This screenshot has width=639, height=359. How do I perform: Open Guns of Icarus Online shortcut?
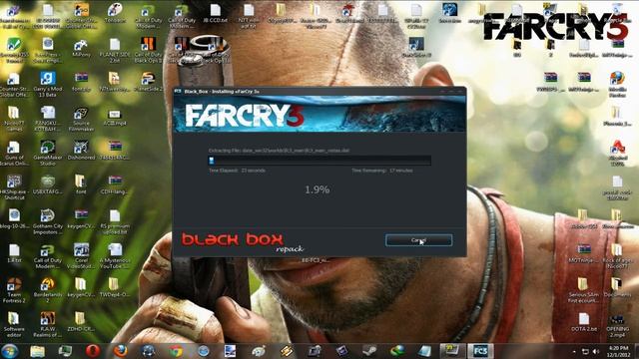pyautogui.click(x=14, y=153)
